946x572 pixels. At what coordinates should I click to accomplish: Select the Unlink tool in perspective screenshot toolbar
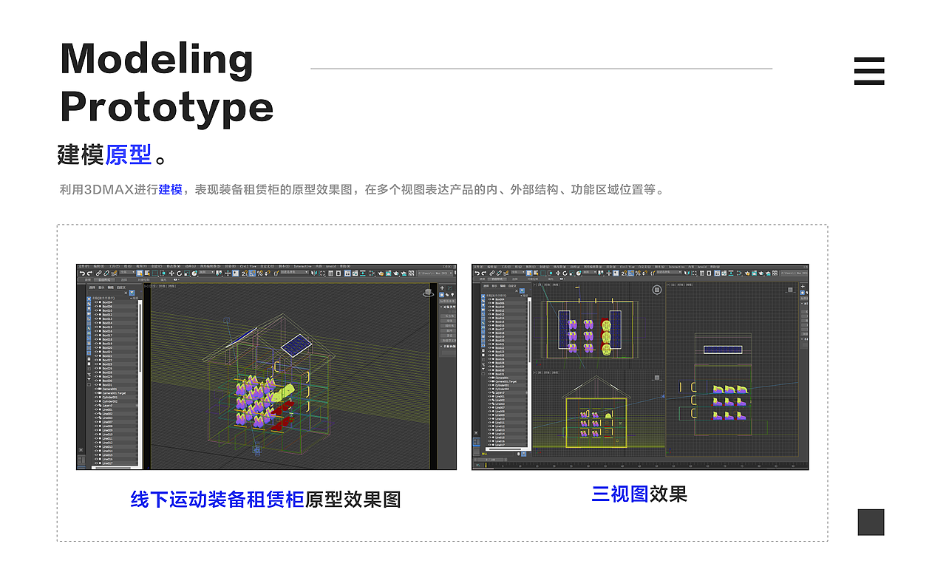[106, 273]
